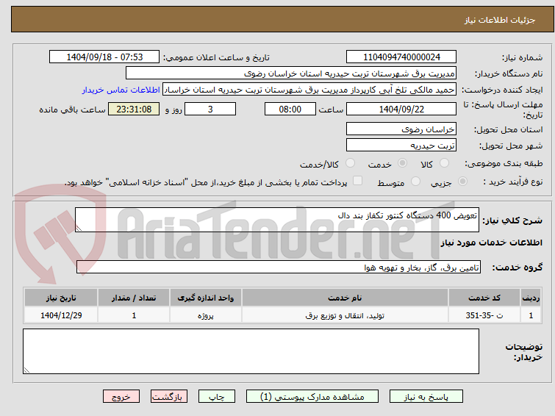Click the خروج exit button

pos(121,397)
